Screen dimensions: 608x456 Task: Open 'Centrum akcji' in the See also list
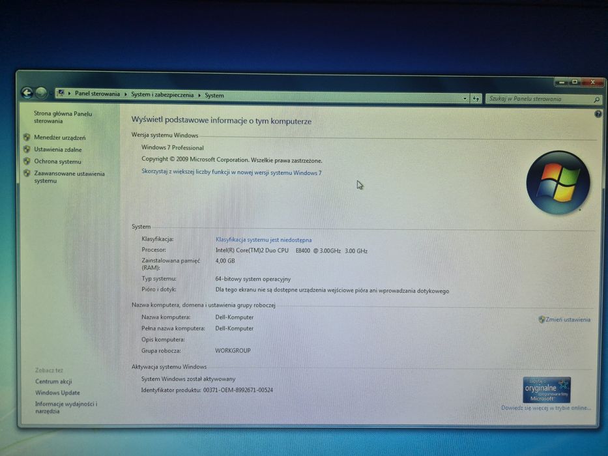[53, 382]
